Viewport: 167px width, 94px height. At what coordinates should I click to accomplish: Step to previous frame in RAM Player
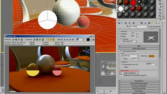(x=62, y=40)
